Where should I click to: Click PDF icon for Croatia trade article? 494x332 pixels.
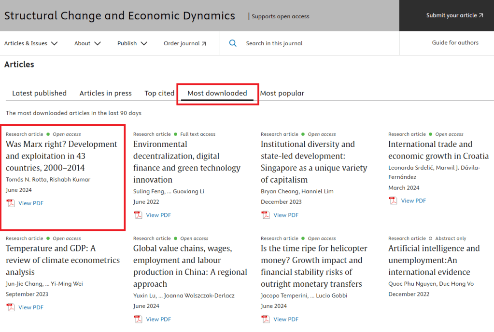(393, 200)
